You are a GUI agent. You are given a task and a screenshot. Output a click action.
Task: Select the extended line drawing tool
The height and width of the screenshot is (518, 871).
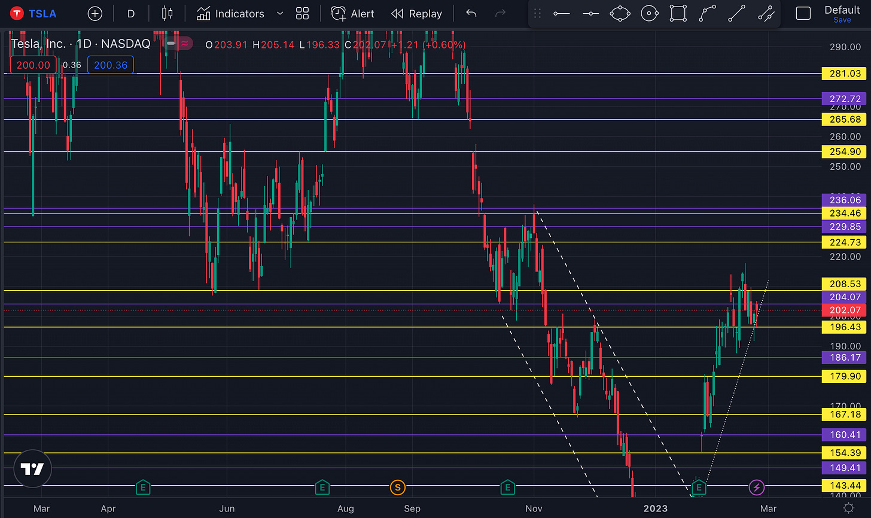click(766, 13)
